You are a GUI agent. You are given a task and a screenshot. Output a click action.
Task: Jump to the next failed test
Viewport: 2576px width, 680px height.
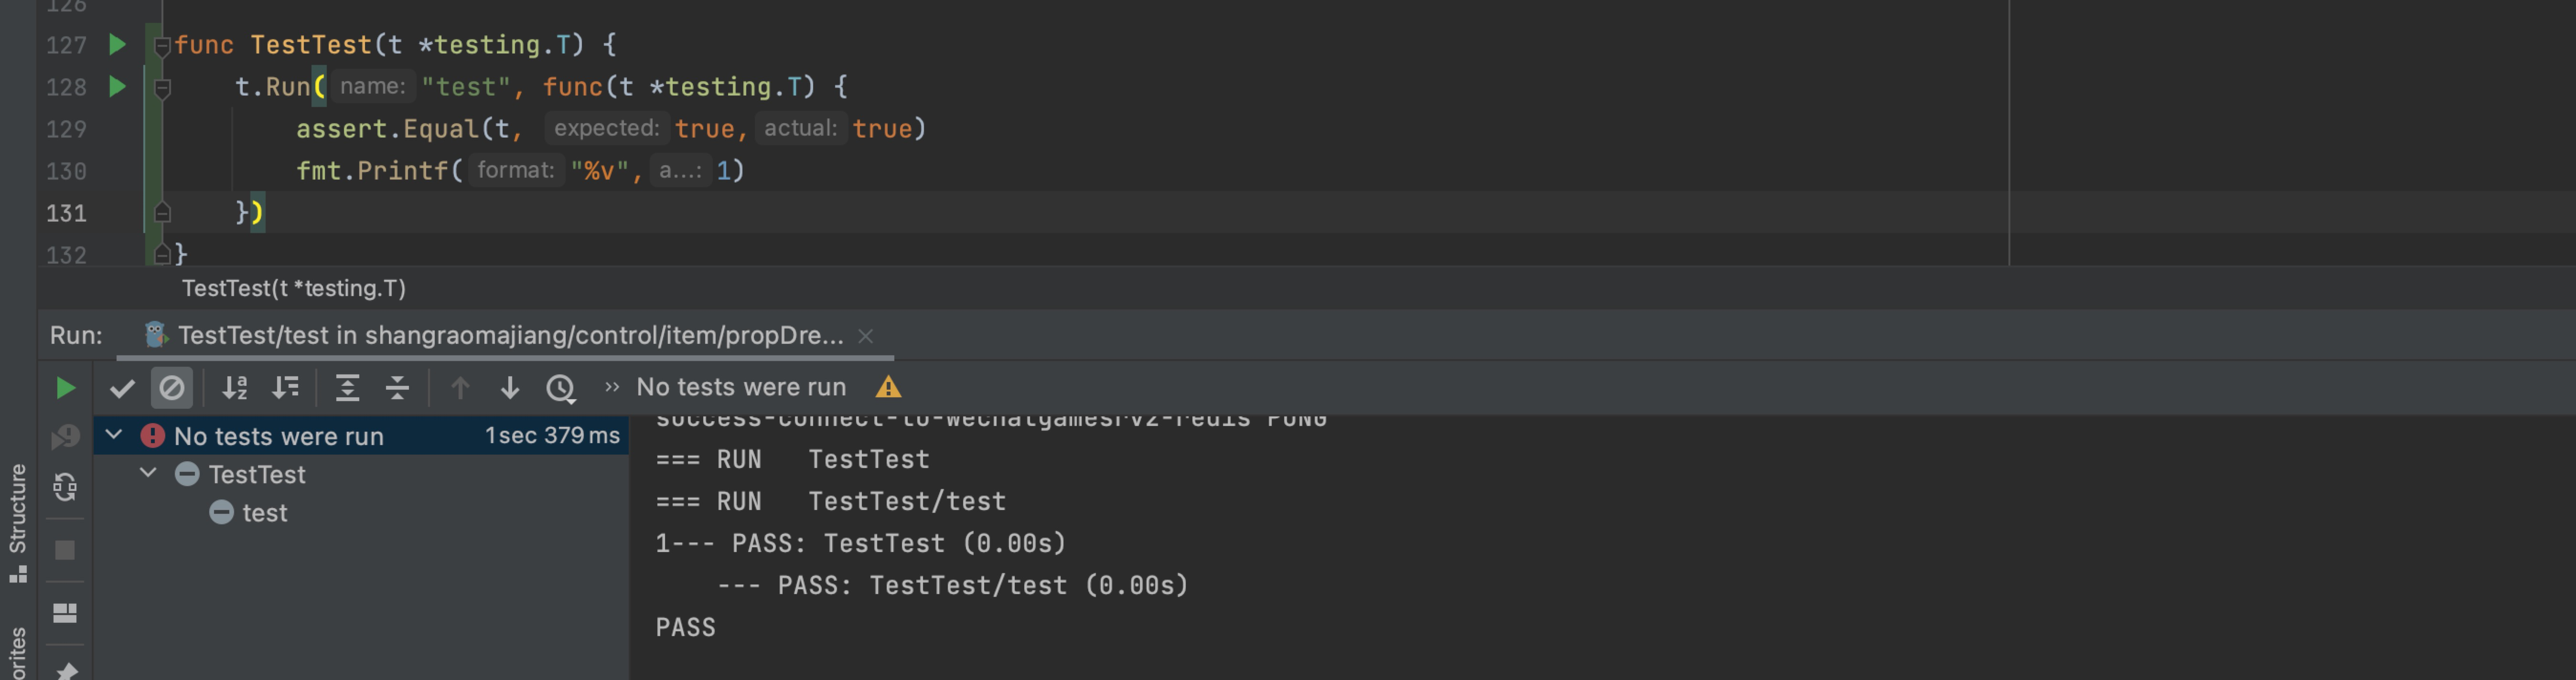pyautogui.click(x=511, y=388)
